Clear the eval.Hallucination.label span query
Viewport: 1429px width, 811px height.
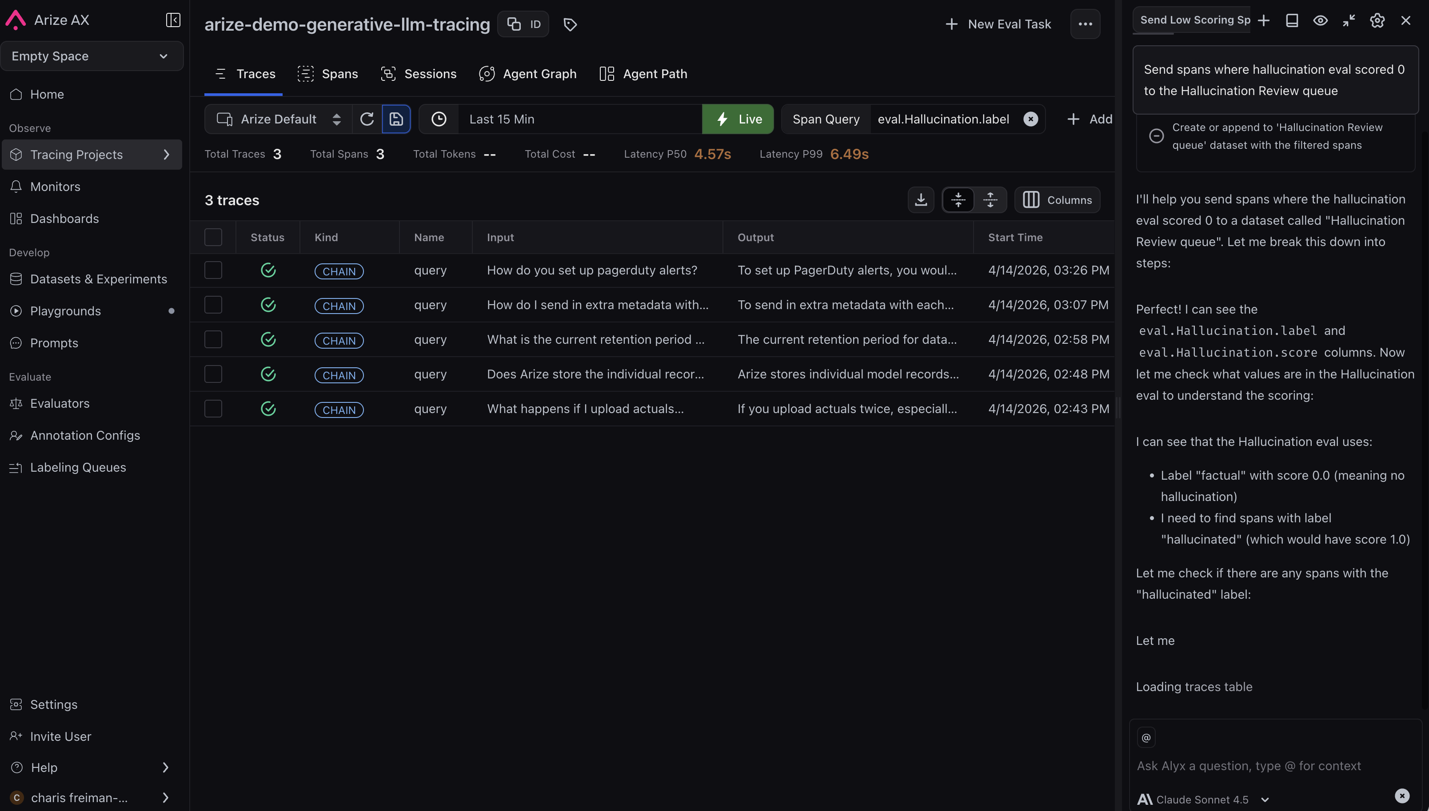1031,119
